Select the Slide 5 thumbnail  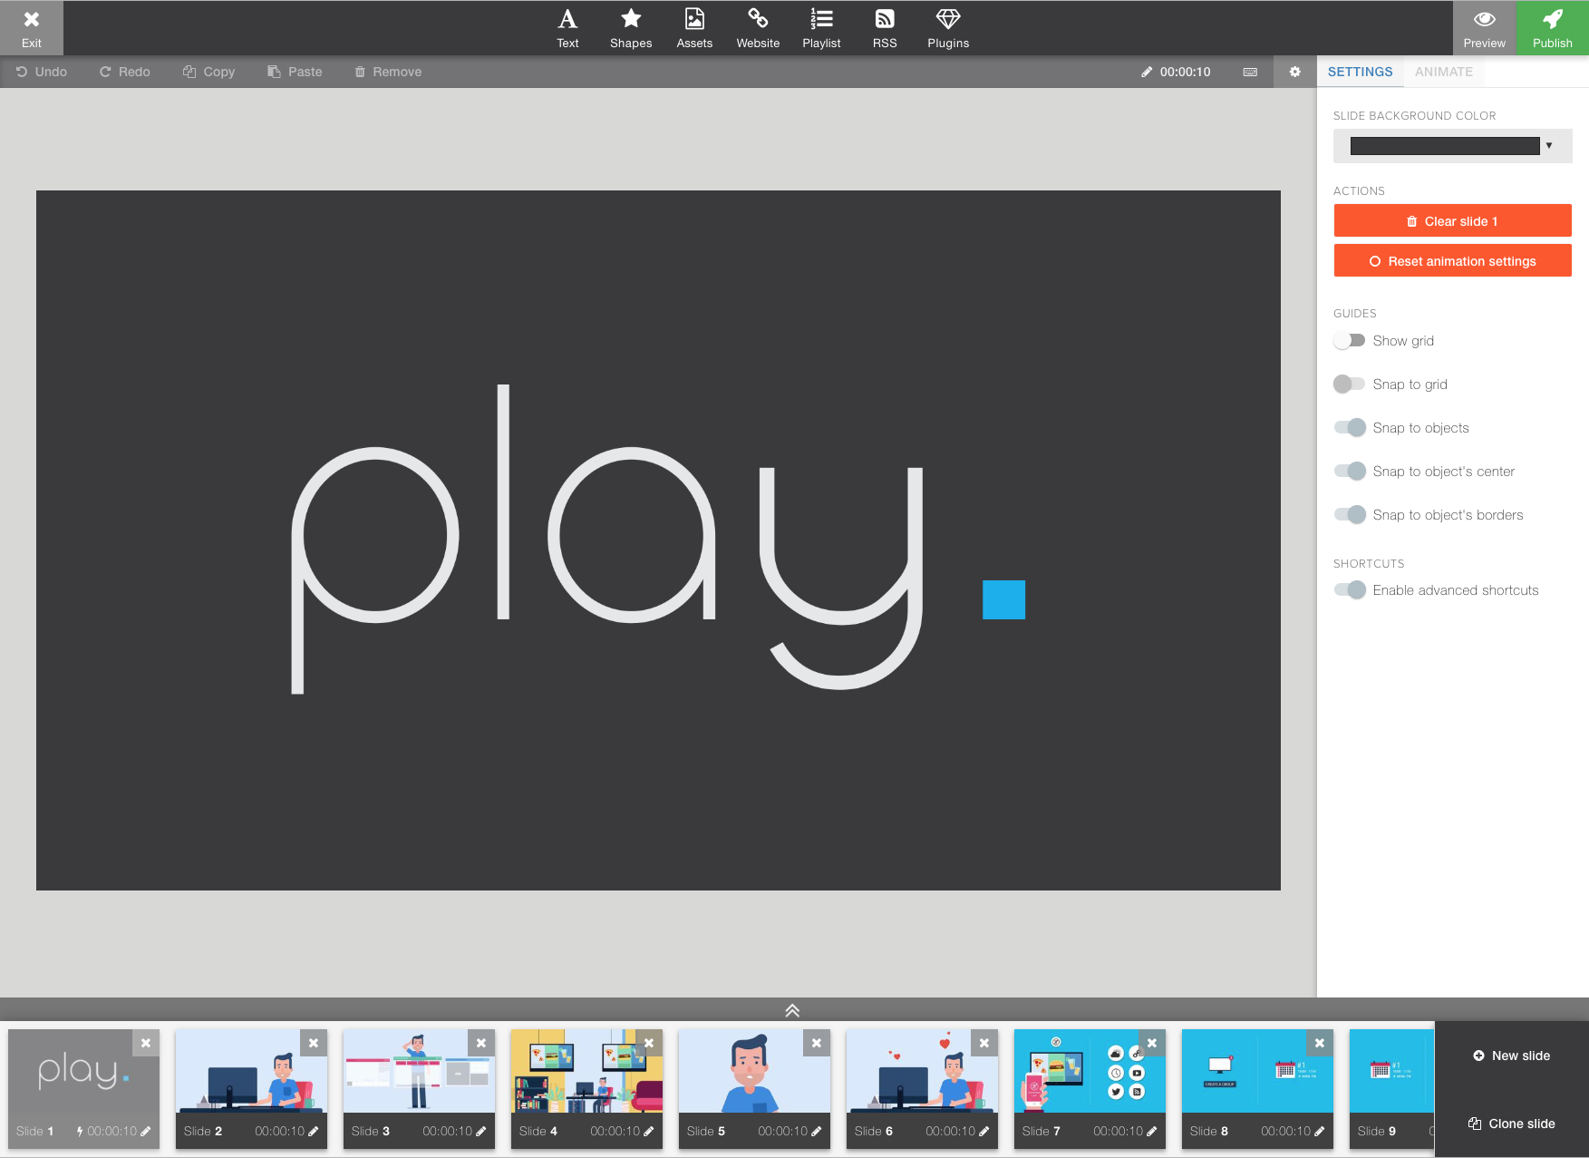753,1084
